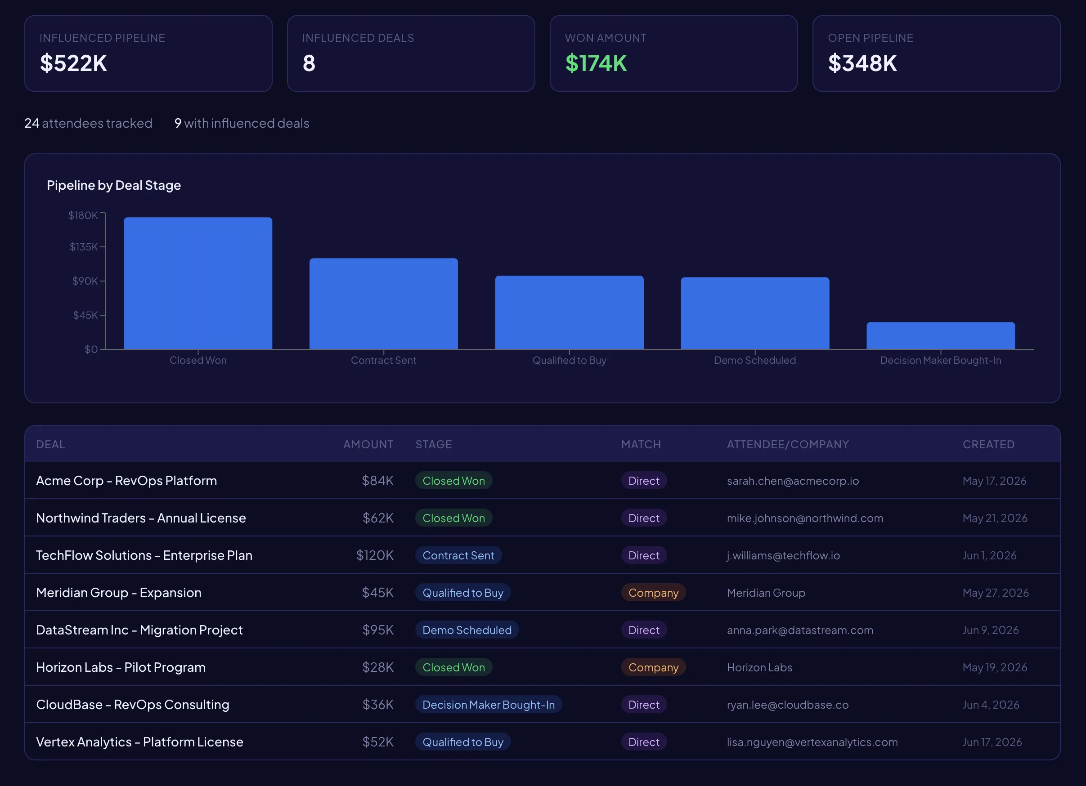This screenshot has height=786, width=1086.
Task: Open the Open Pipeline card
Action: click(936, 54)
